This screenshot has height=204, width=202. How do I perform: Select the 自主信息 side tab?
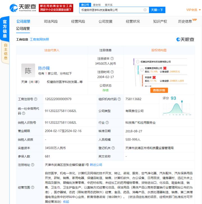pos(5,52)
